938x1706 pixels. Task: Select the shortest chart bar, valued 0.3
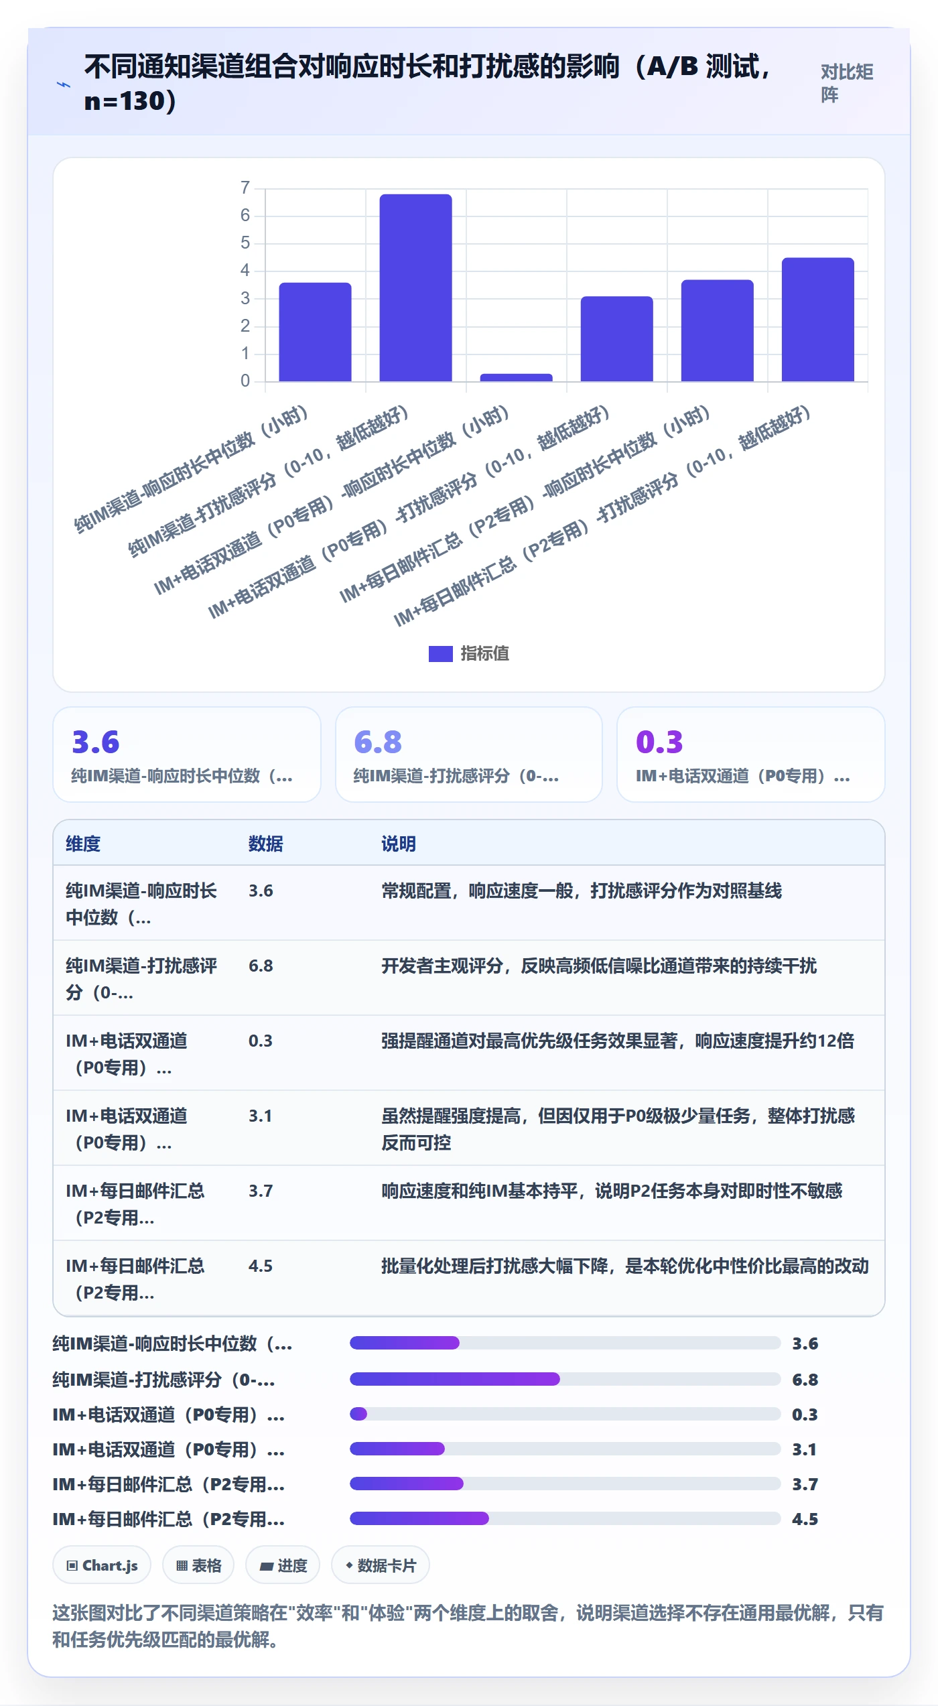coord(516,378)
